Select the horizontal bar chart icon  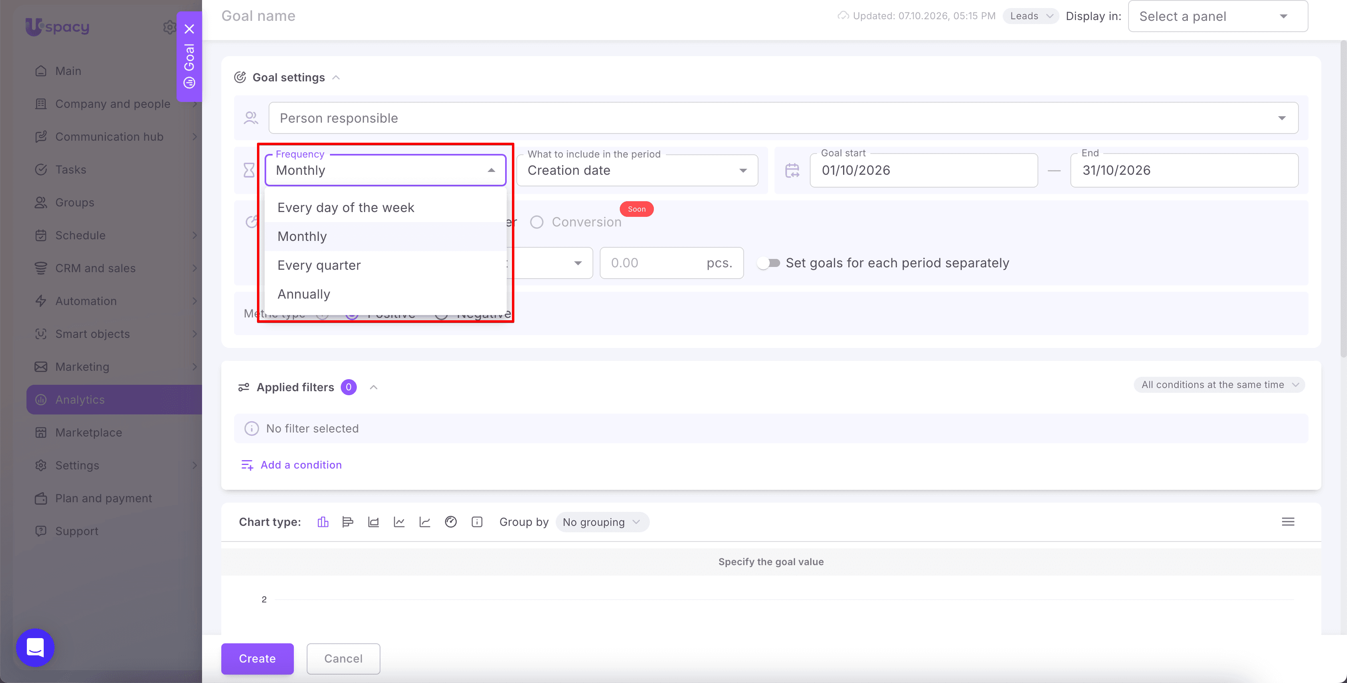point(348,522)
